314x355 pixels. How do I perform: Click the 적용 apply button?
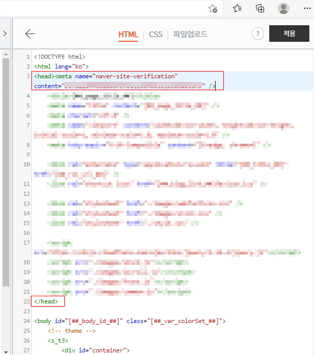289,33
